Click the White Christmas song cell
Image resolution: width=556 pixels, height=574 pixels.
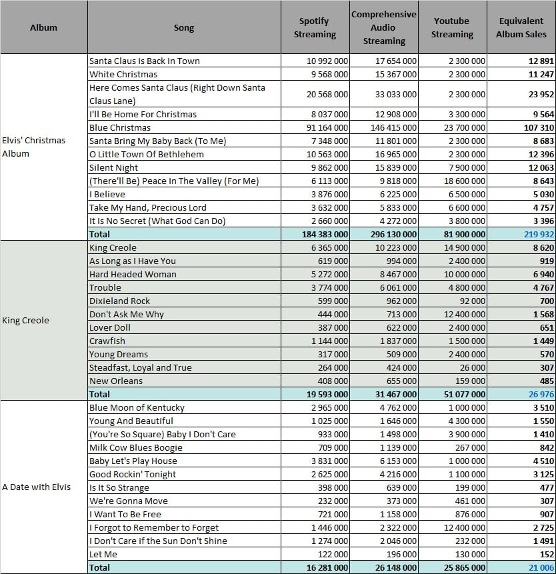point(184,74)
